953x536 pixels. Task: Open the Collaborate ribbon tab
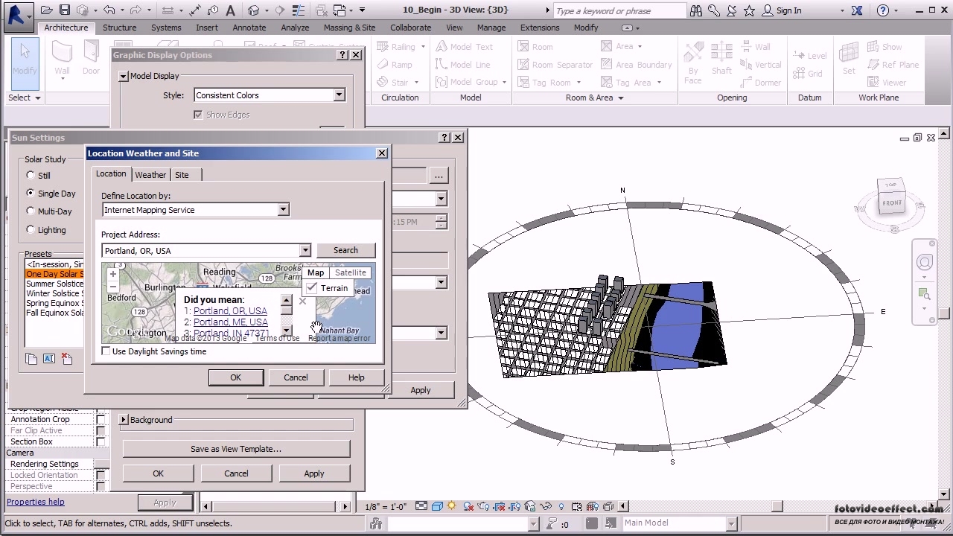coord(410,28)
